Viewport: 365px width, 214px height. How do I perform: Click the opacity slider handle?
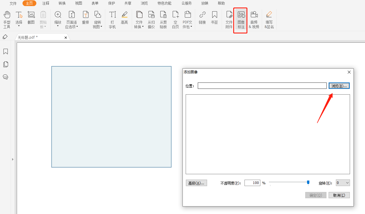[308, 182]
